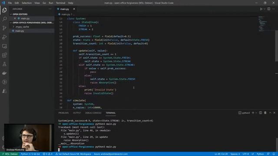Open the Edit menu
The width and height of the screenshot is (278, 156).
pyautogui.click(x=17, y=3)
